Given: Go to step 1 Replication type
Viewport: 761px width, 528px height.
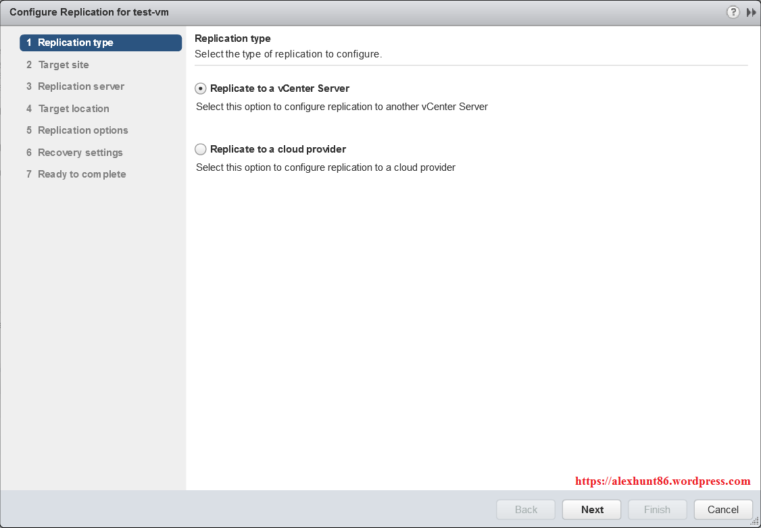Looking at the screenshot, I should [x=101, y=43].
